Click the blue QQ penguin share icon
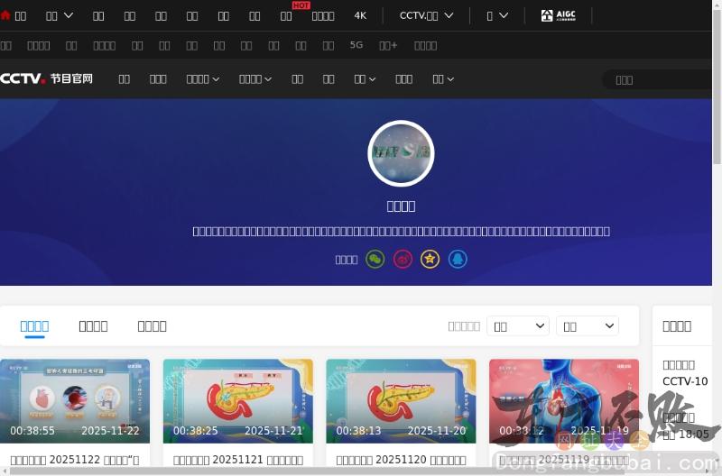Screen dimensions: 722x476 coord(458,260)
